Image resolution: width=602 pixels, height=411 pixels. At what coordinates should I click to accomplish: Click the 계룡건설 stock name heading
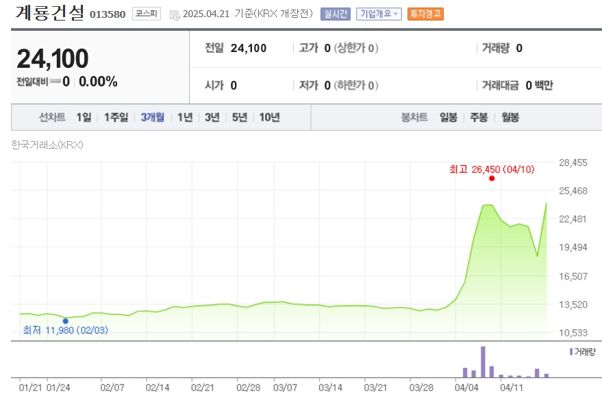49,13
